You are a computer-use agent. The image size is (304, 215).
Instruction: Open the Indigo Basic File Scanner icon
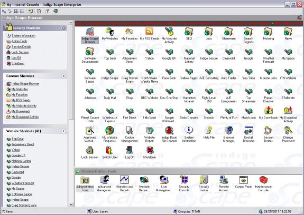tap(169, 134)
